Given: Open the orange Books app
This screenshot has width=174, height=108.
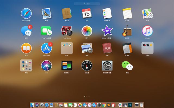Looking at the screenshot, I should (26, 48).
